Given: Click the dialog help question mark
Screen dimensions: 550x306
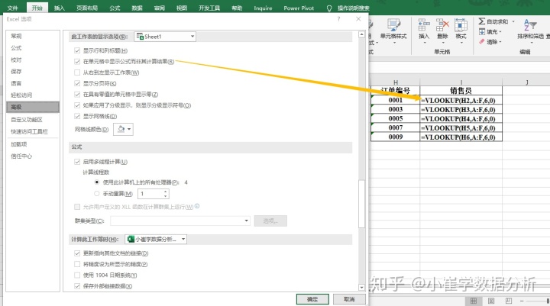Looking at the screenshot, I should pos(338,19).
